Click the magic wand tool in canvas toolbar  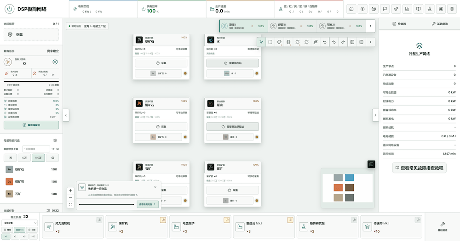(316, 42)
